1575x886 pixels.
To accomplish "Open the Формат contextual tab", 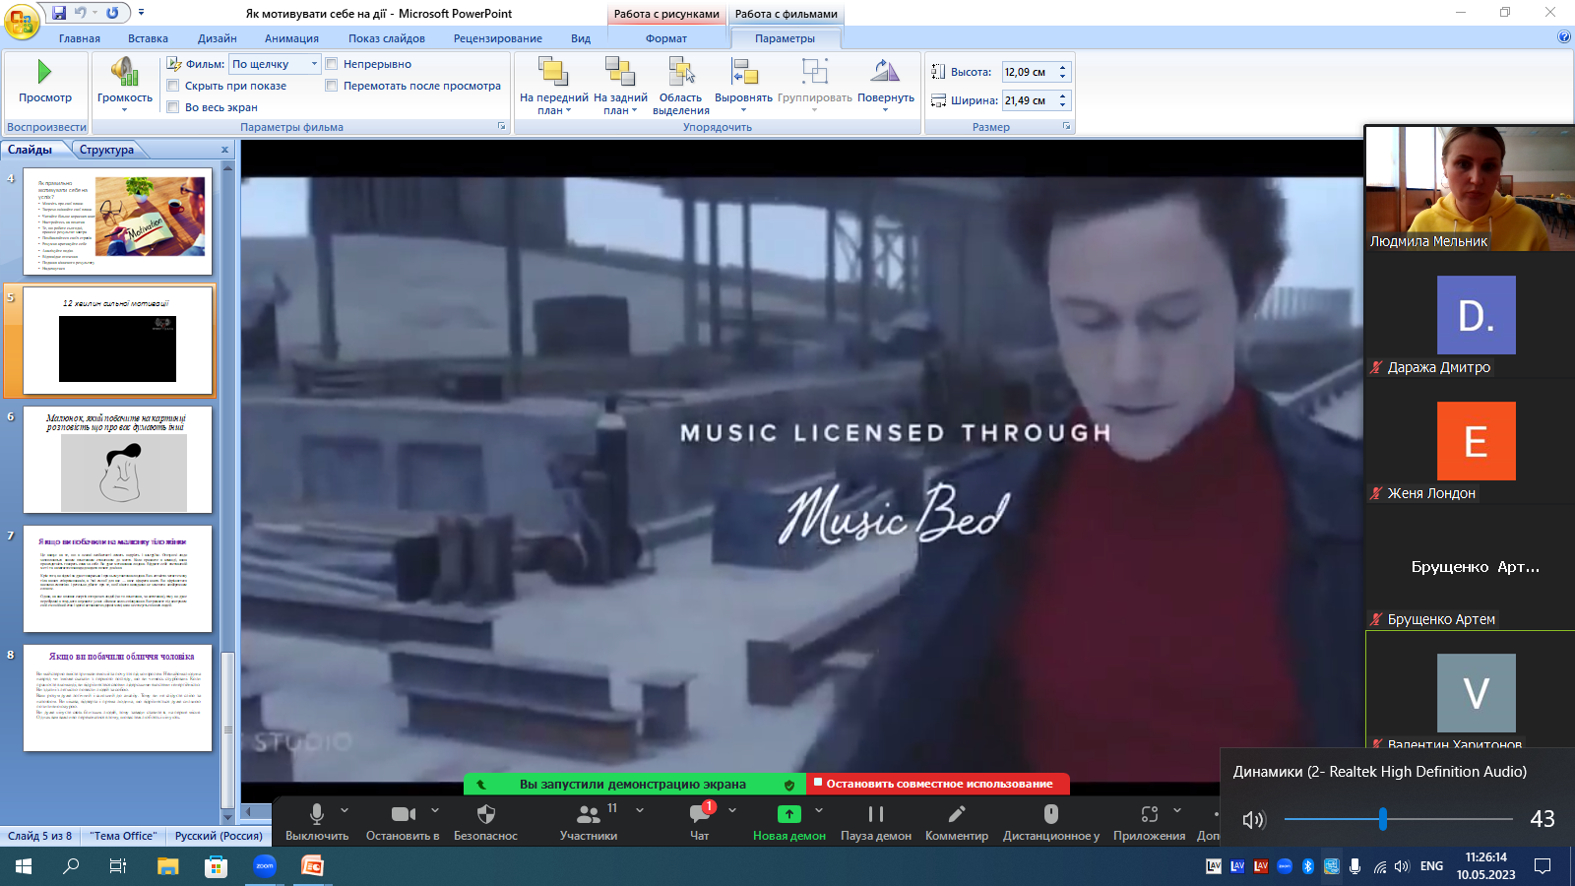I will 666,38.
